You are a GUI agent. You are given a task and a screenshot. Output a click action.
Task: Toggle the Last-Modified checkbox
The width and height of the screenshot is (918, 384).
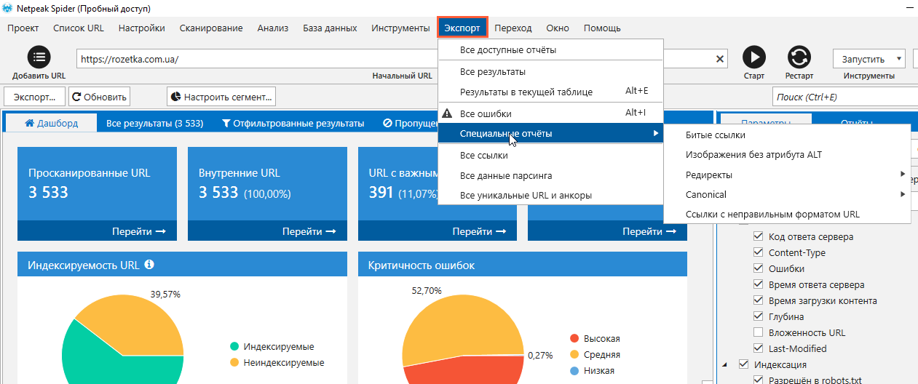tap(759, 348)
